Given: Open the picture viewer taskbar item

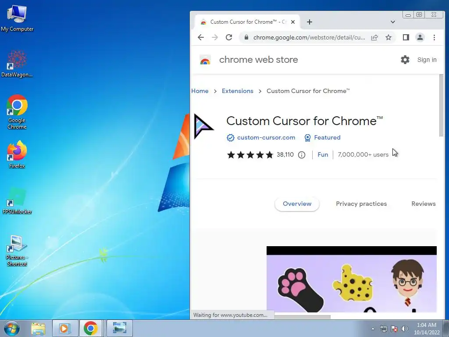Looking at the screenshot, I should pyautogui.click(x=119, y=328).
